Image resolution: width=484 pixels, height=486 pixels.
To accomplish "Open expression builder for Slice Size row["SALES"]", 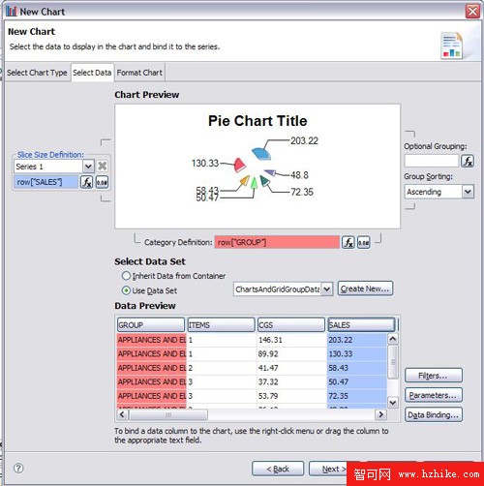I will coord(86,182).
